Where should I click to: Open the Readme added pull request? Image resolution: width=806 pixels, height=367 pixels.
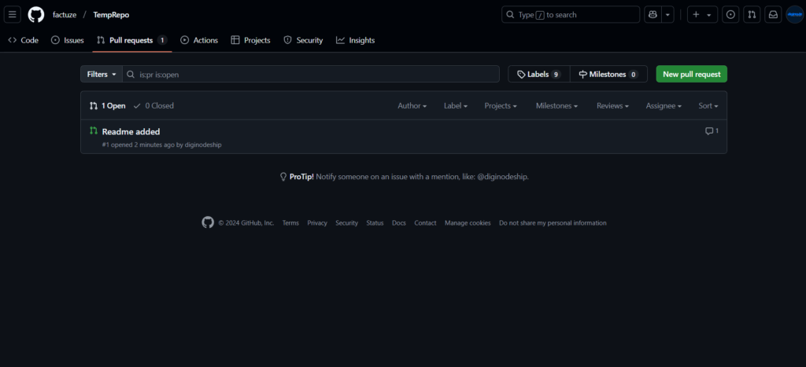(131, 131)
